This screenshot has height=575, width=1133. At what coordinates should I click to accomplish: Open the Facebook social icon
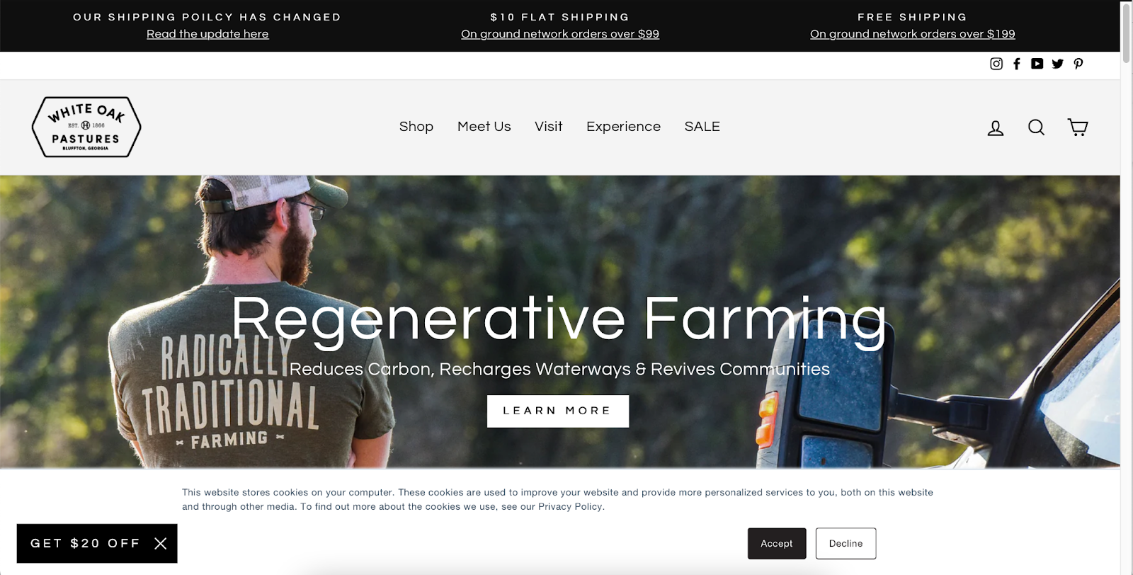tap(1017, 64)
